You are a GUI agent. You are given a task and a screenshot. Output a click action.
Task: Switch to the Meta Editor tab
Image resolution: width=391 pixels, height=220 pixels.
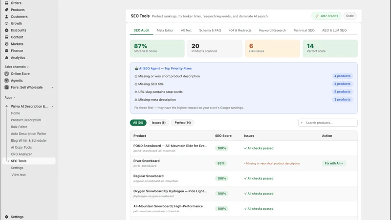(165, 30)
